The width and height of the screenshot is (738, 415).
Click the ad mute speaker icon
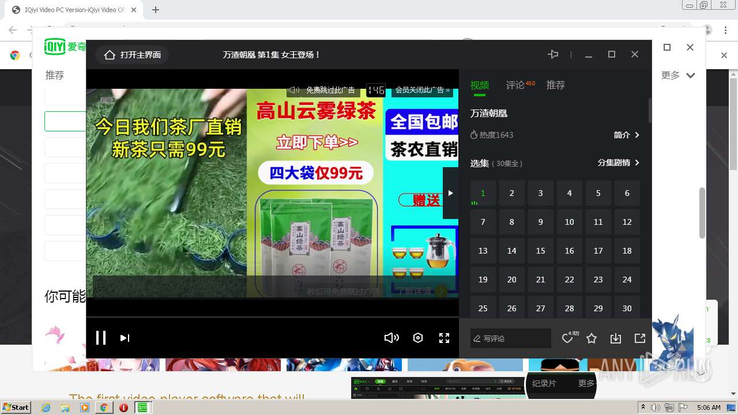[x=294, y=90]
